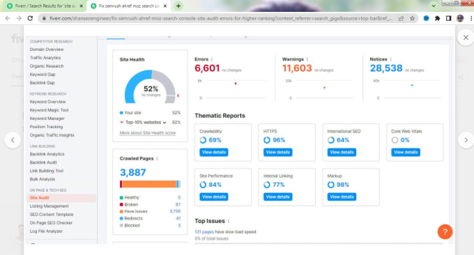Click the Broken pages count 87
Image resolution: width=474 pixels, height=255 pixels.
click(178, 205)
